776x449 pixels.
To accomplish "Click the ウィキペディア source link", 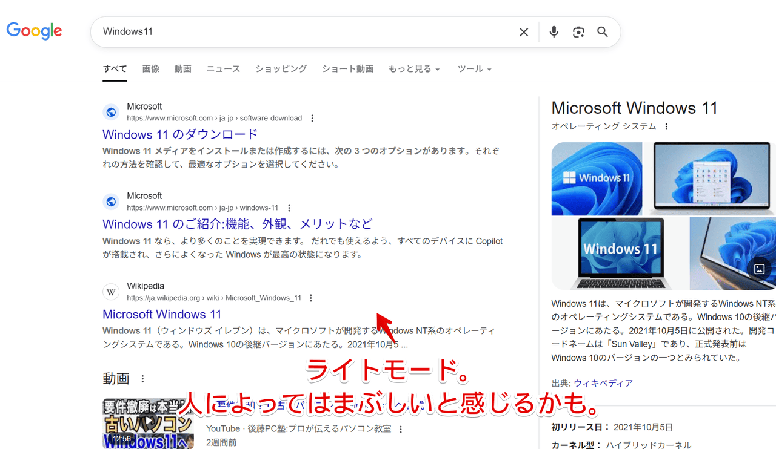I will tap(603, 383).
